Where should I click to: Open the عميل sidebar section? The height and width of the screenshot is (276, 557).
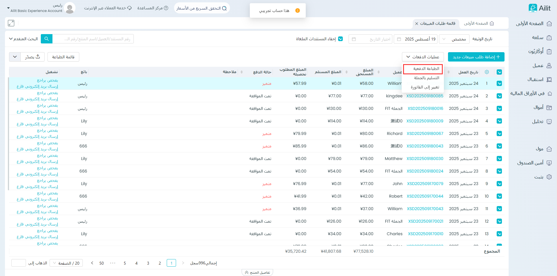pos(542,66)
